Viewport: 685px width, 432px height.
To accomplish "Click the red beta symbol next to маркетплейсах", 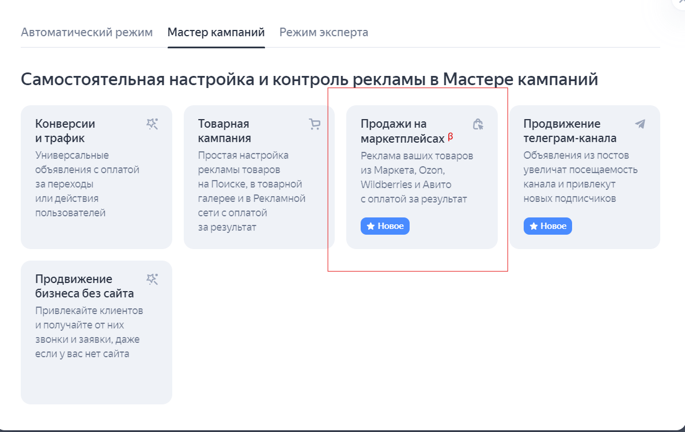I will (x=451, y=137).
